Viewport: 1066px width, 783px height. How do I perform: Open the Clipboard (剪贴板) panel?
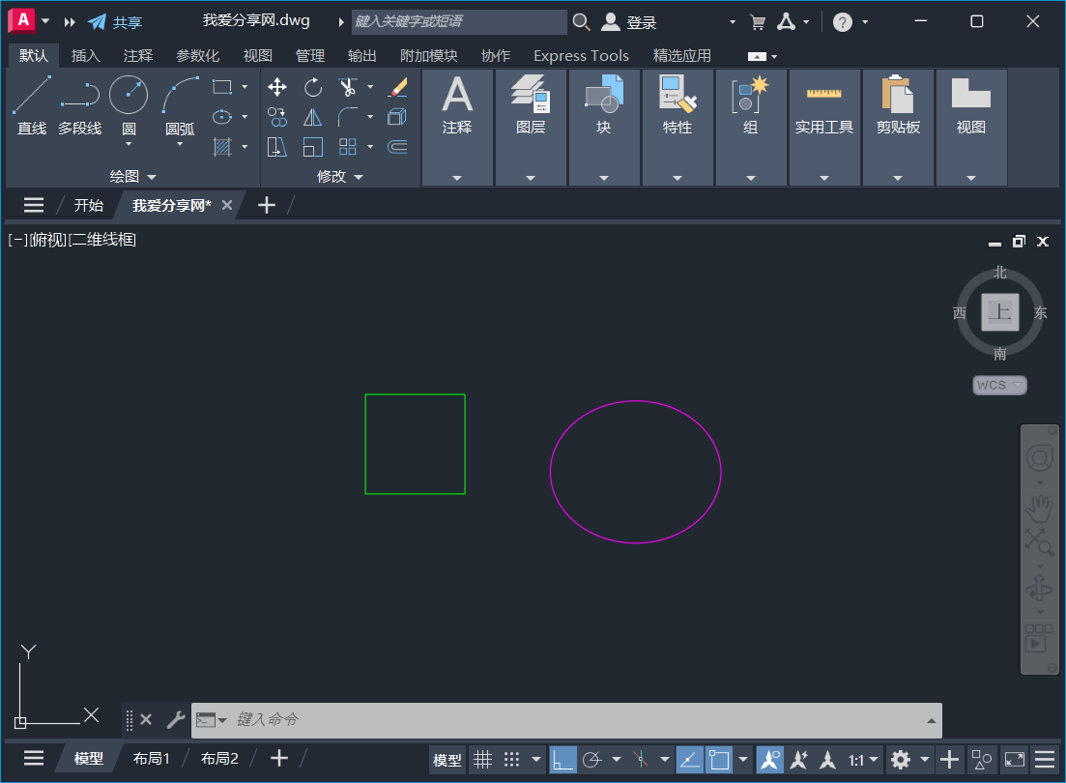click(x=898, y=128)
